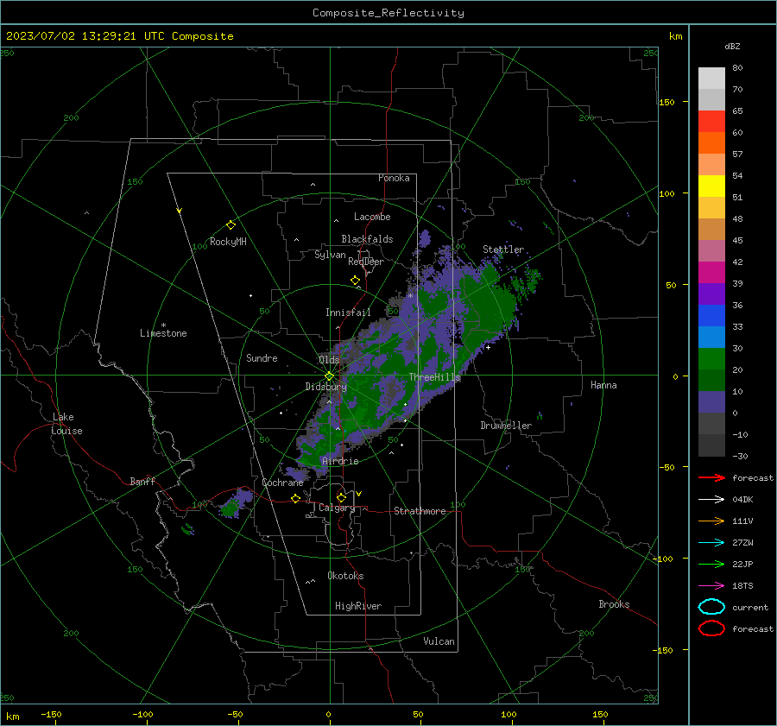Image resolution: width=777 pixels, height=726 pixels.
Task: Select the 33 dBZ blue swatch
Action: 711,315
